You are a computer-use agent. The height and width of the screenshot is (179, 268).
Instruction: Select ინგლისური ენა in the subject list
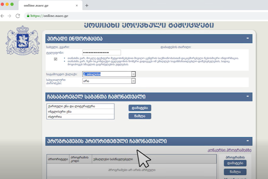tap(80, 111)
